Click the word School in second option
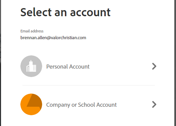 coord(87,105)
